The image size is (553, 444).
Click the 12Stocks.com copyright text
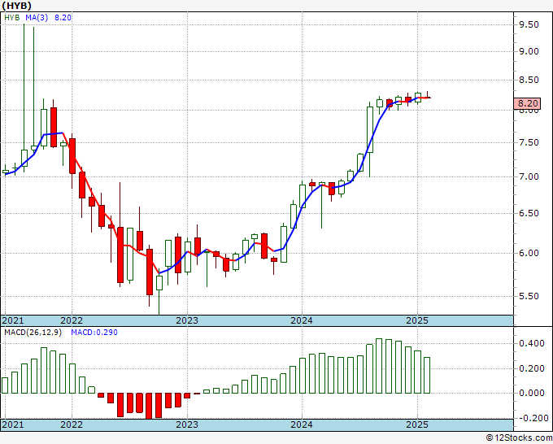tap(519, 437)
